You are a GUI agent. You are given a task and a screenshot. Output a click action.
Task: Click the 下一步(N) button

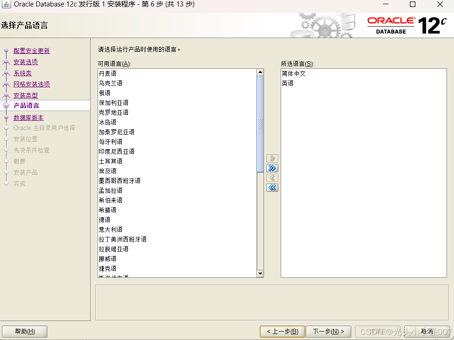[329, 332]
